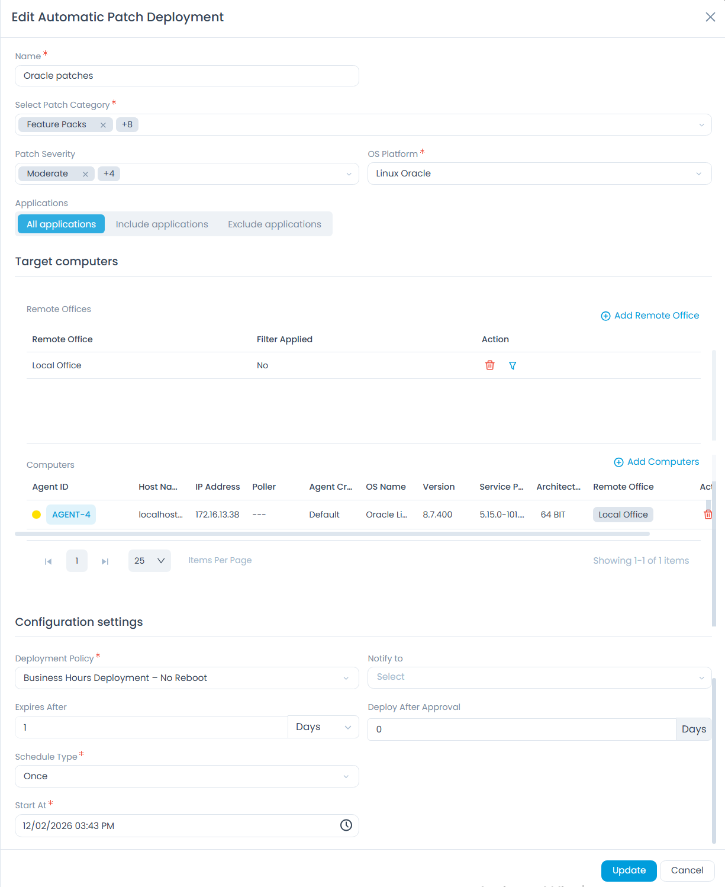Open the time picker on Start At field
The image size is (725, 887).
[346, 825]
